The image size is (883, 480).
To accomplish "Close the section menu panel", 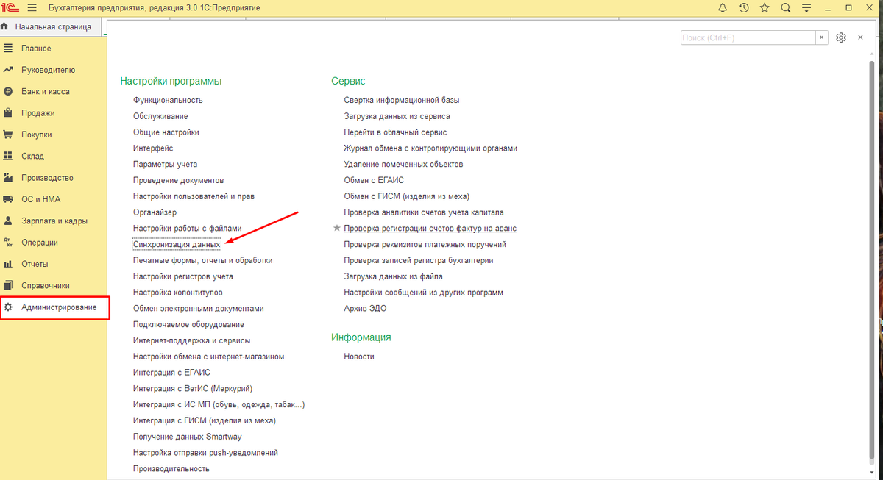I will click(x=861, y=37).
